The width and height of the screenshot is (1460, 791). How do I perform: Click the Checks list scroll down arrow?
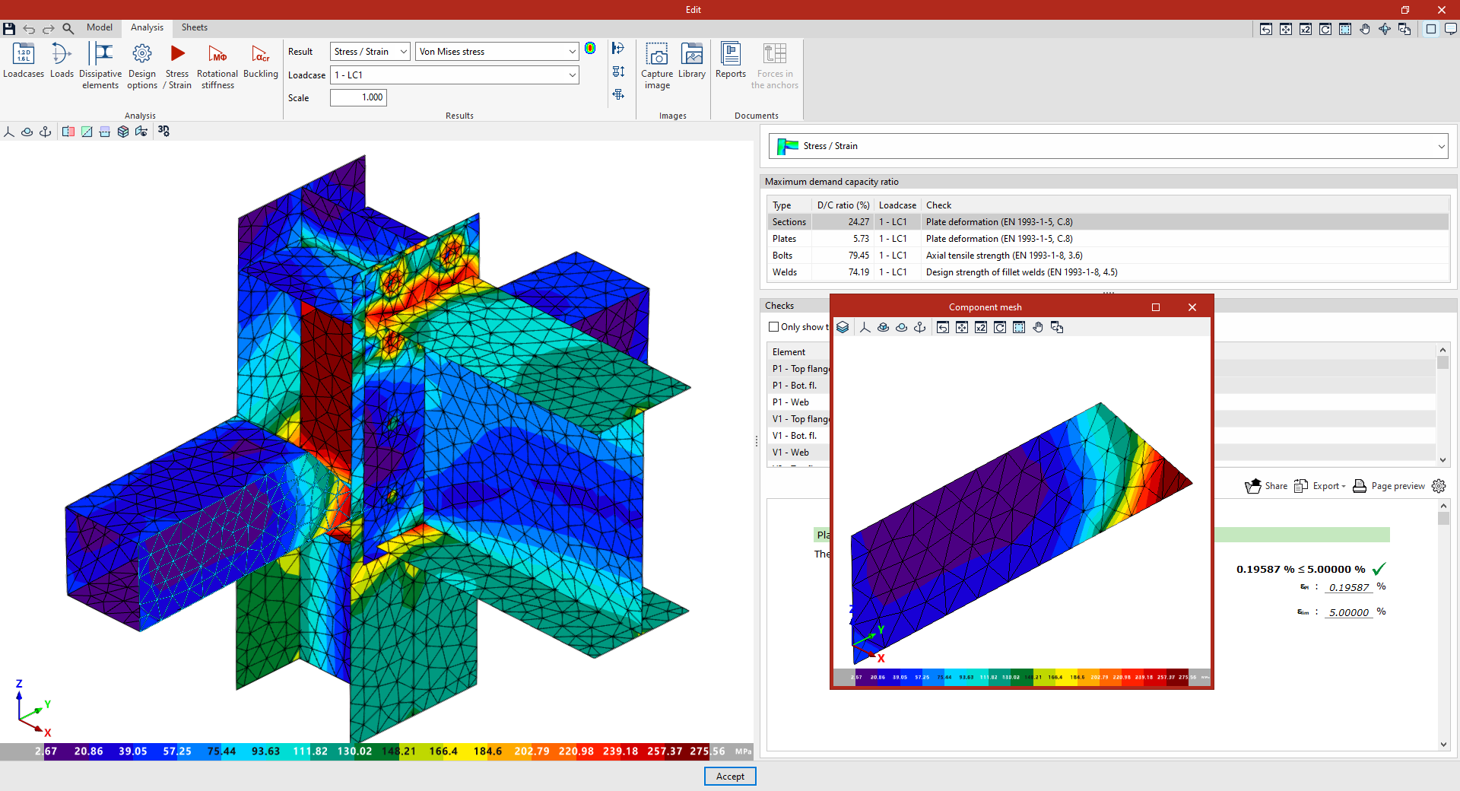[x=1443, y=459]
